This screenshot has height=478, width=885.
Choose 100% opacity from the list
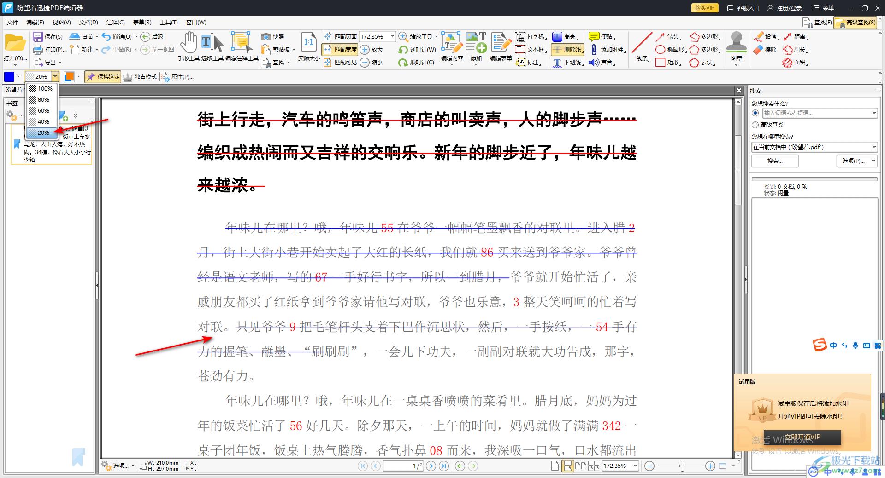coord(41,89)
